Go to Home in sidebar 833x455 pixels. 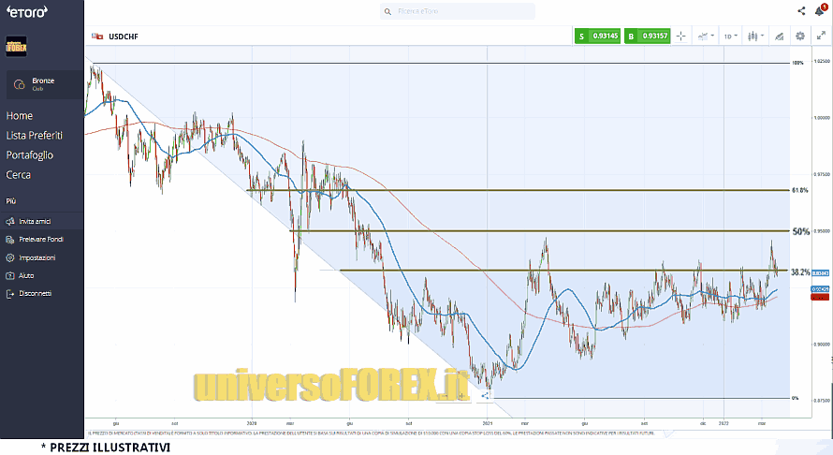click(x=20, y=116)
